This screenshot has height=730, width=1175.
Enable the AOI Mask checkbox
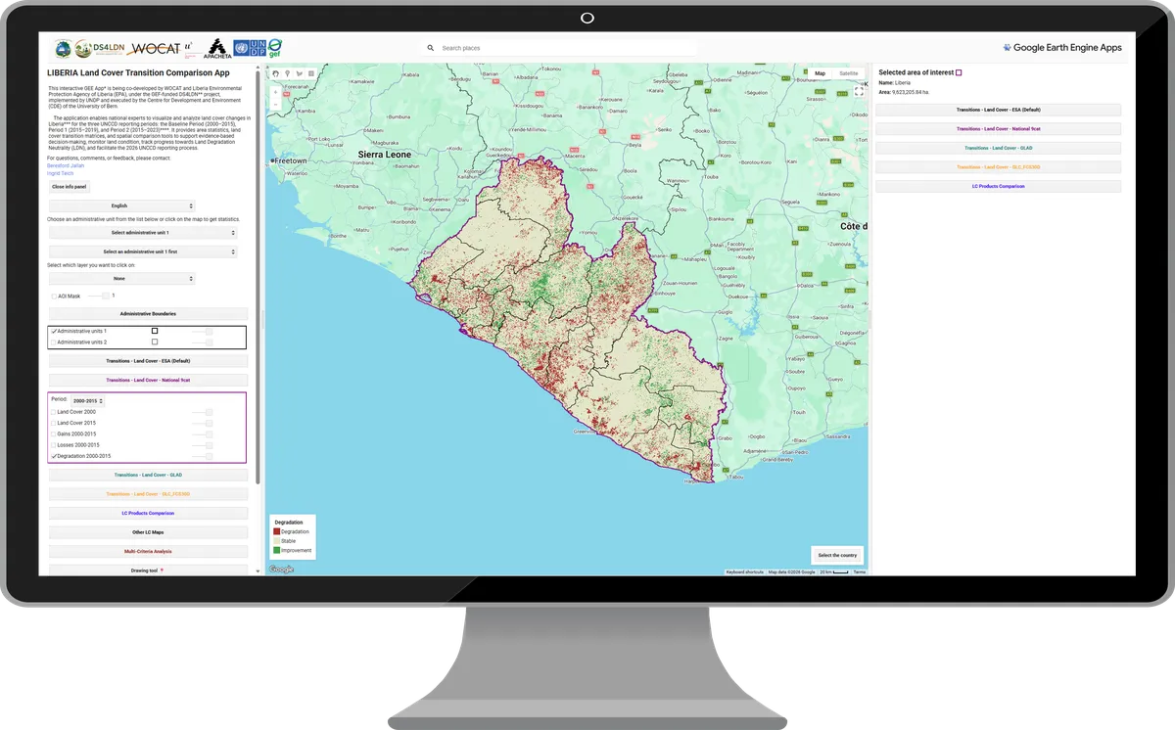click(x=54, y=296)
